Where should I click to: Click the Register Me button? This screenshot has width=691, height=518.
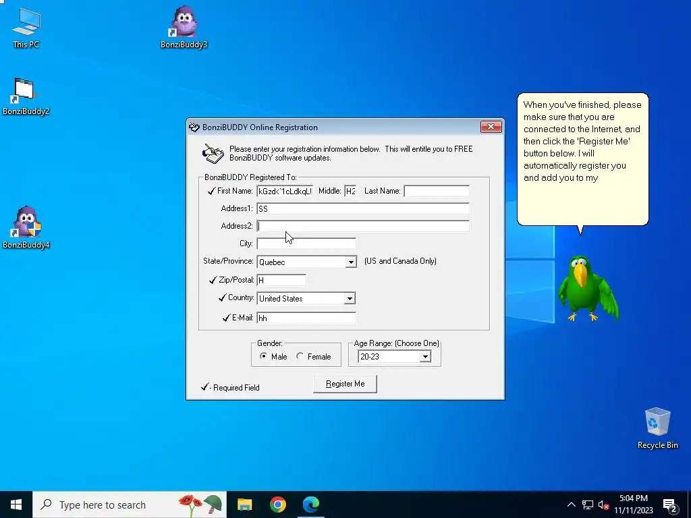click(345, 384)
